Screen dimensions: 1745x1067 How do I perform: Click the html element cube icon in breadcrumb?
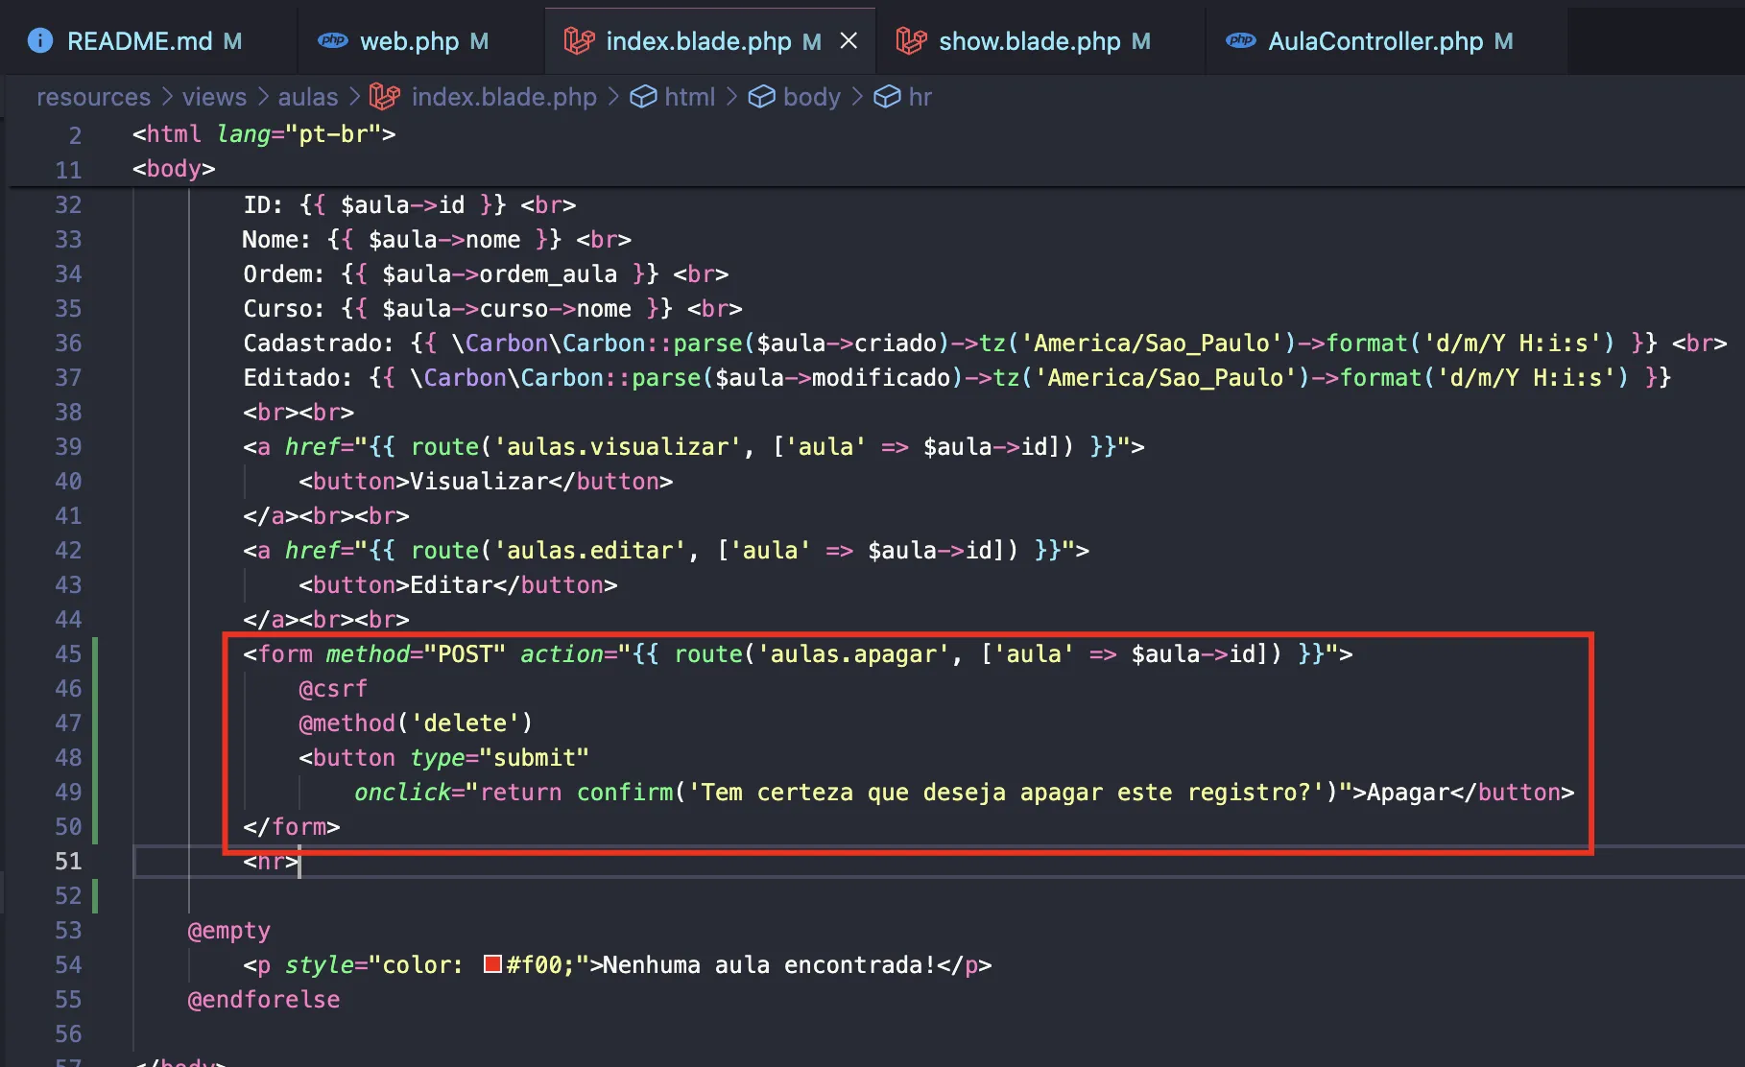click(x=643, y=97)
